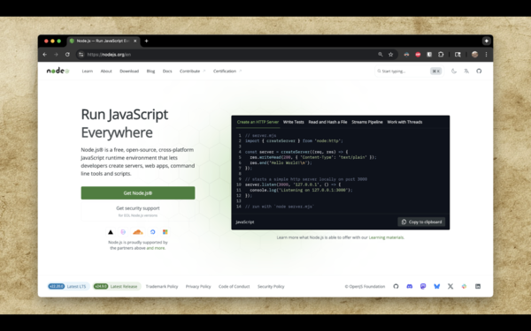Open the Learning materials link
The width and height of the screenshot is (531, 331).
(x=386, y=237)
